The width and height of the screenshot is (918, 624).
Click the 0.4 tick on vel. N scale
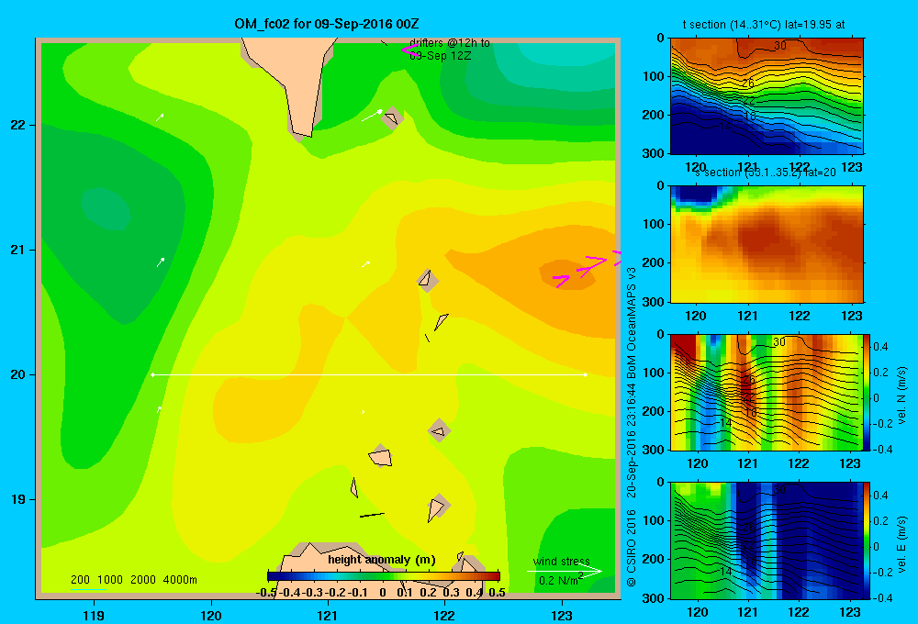click(x=880, y=347)
